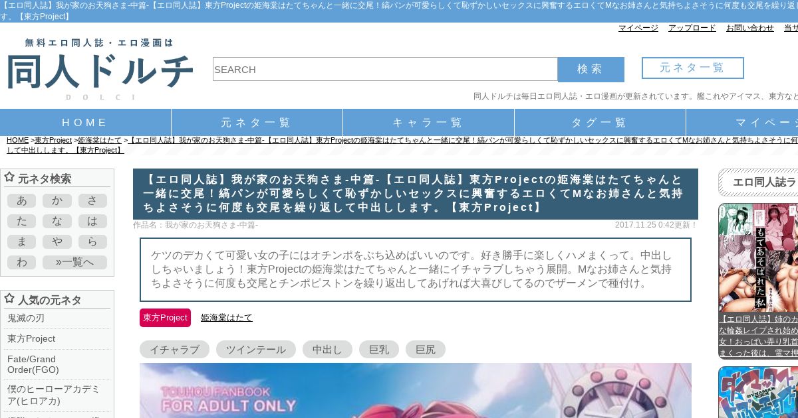Image resolution: width=798 pixels, height=418 pixels.
Task: Choose the か kana filter button
Action: point(57,201)
